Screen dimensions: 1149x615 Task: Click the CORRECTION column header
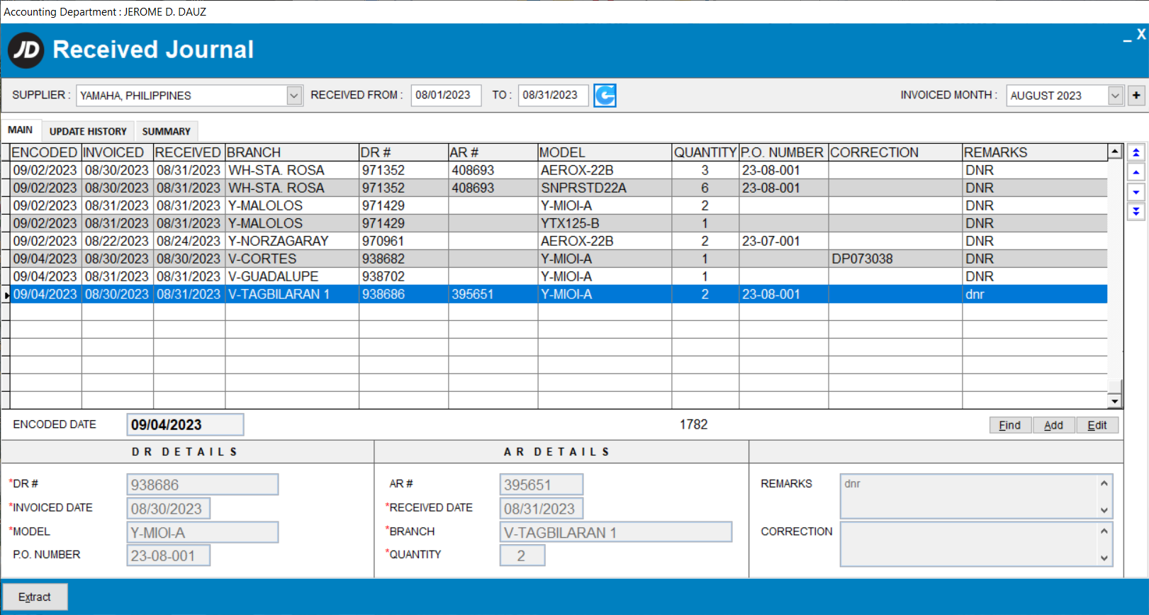point(895,152)
